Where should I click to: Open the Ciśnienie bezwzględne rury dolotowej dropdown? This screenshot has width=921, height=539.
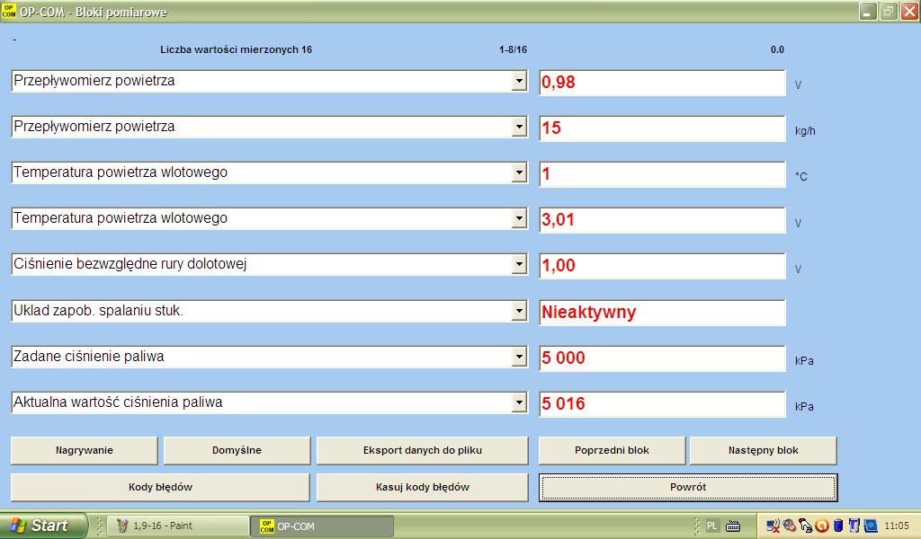(x=519, y=265)
